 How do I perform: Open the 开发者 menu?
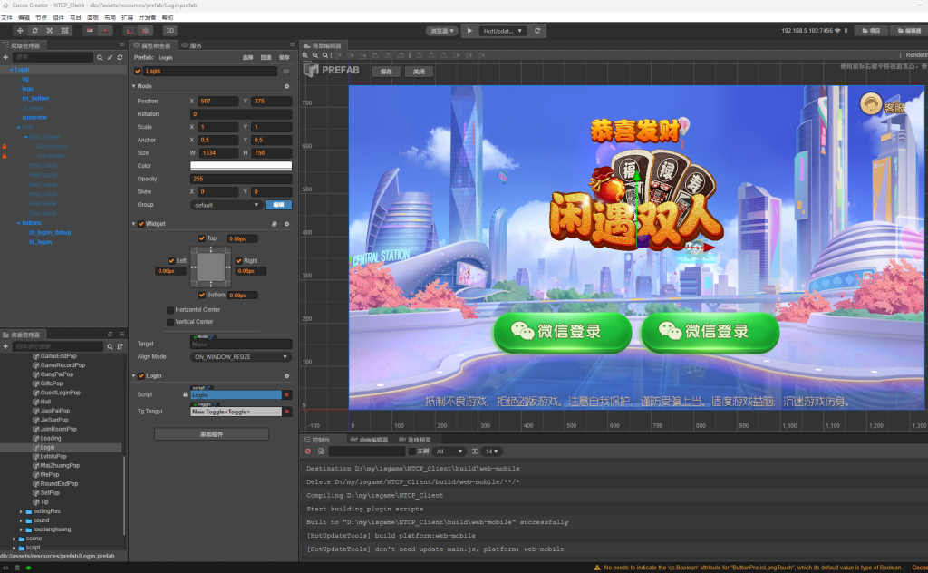(x=147, y=18)
